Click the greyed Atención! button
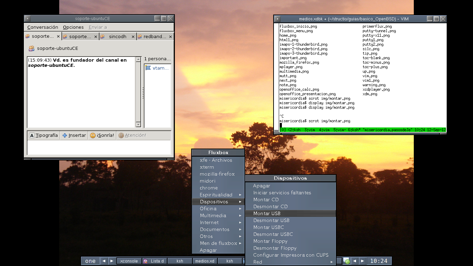This screenshot has height=266, width=473. click(132, 135)
